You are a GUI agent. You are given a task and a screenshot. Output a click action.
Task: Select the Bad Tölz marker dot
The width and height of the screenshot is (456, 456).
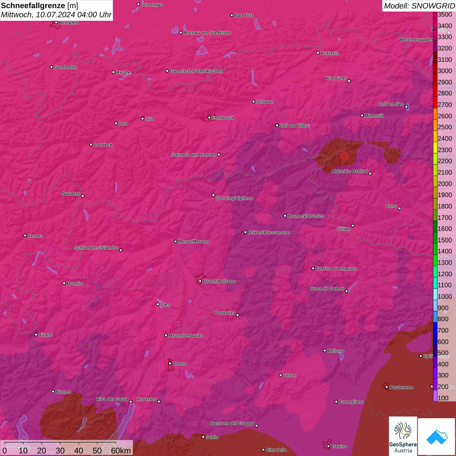(x=232, y=15)
